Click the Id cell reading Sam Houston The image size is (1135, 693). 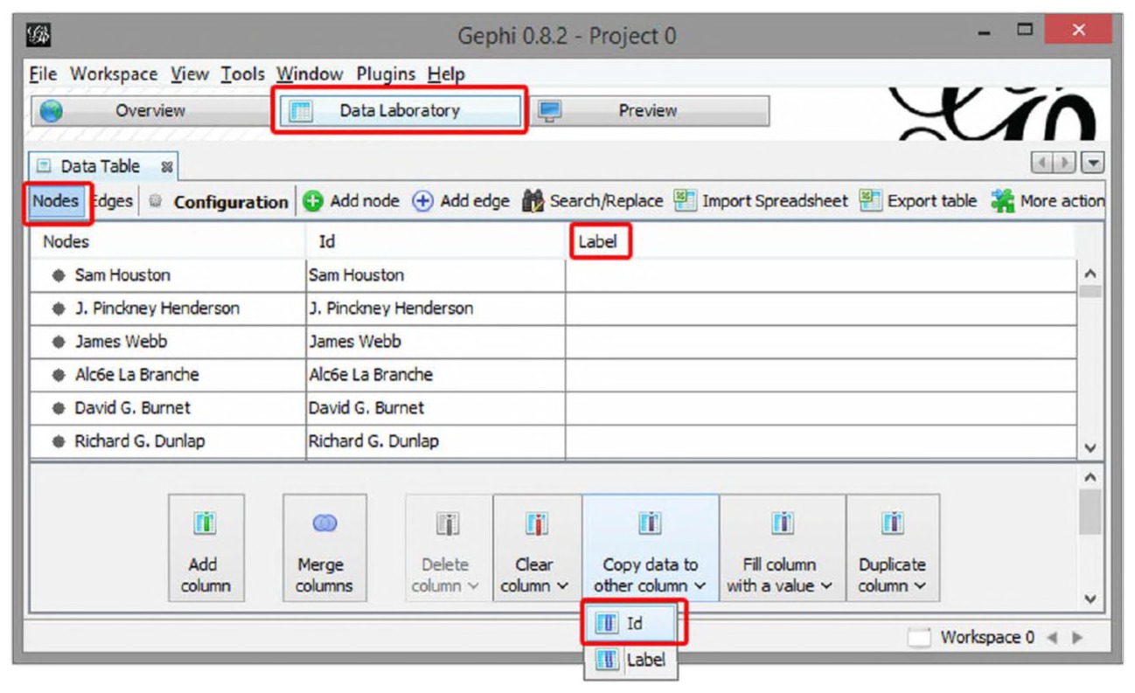[435, 275]
